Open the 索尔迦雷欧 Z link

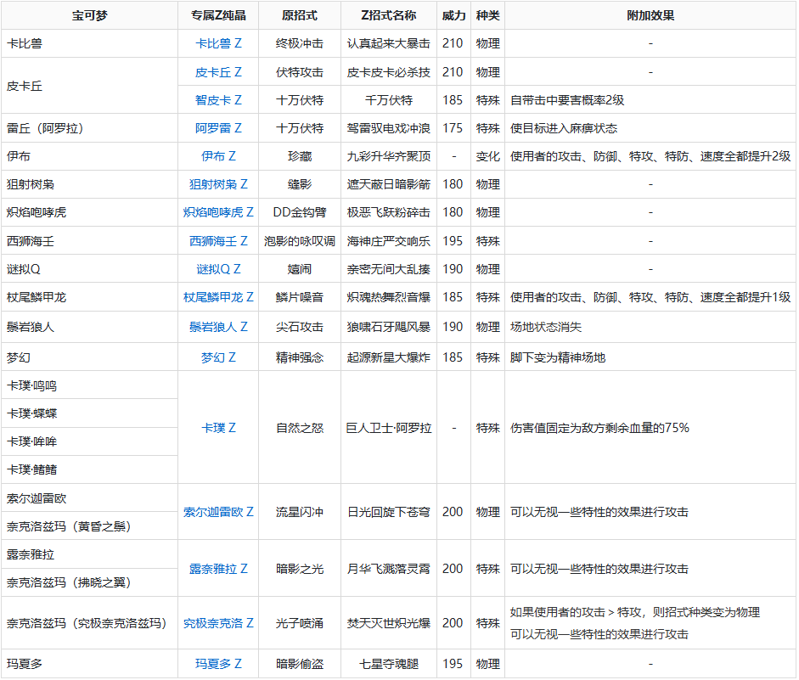point(218,512)
